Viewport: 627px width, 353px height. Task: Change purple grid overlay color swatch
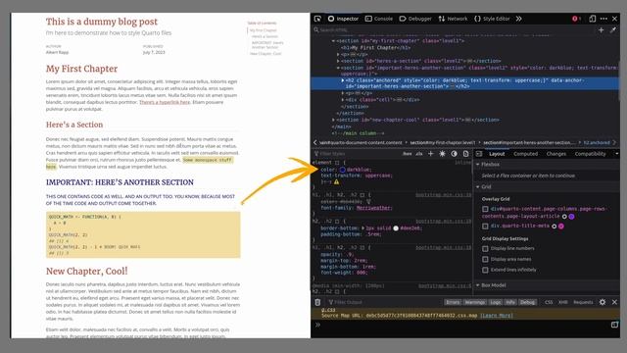(x=572, y=217)
